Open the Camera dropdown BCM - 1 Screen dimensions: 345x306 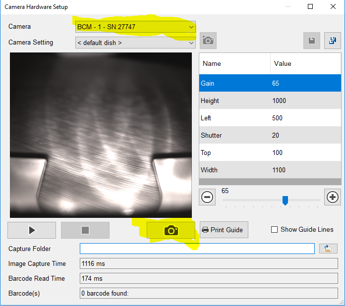click(135, 27)
